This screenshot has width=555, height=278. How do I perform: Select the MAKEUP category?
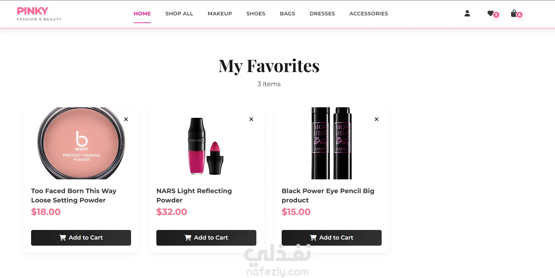[220, 13]
